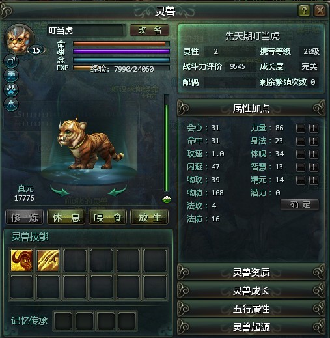This screenshot has width=330, height=338.
Task: Click the 改名 rename button
Action: 149,30
